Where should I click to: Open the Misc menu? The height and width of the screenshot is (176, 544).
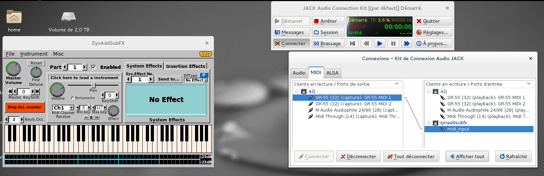tap(58, 54)
